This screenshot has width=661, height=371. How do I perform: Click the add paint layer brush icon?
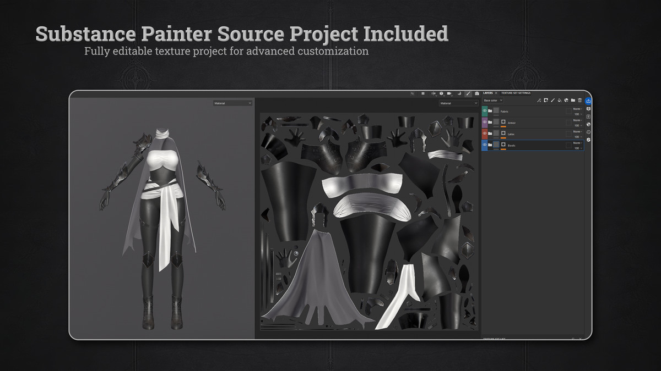click(x=552, y=101)
